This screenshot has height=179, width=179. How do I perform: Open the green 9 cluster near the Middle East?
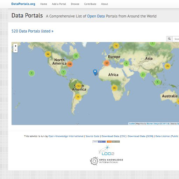(x=126, y=64)
